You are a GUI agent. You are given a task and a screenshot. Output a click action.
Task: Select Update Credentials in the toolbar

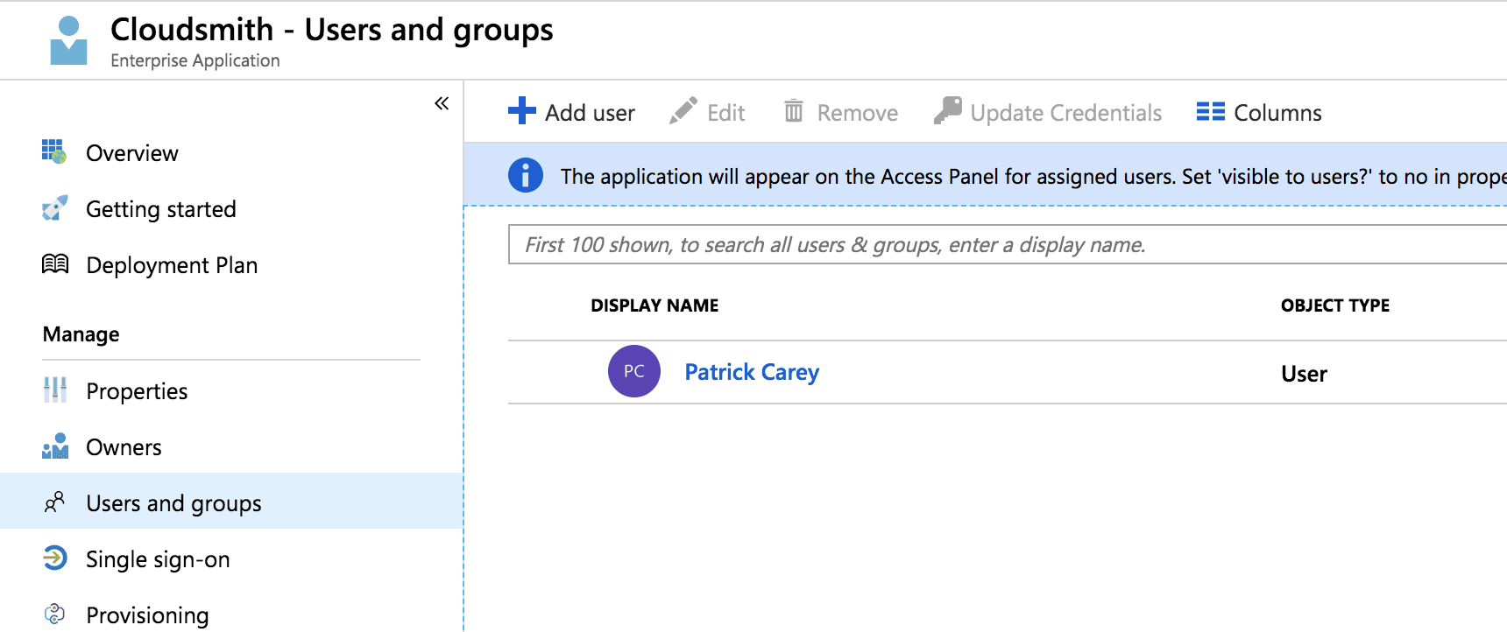pyautogui.click(x=1048, y=113)
